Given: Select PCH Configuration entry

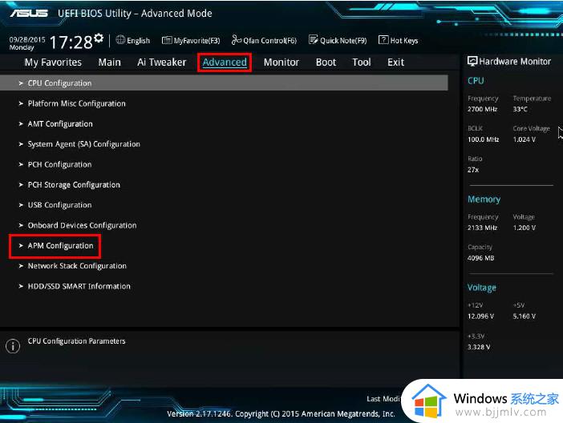Looking at the screenshot, I should [x=59, y=165].
